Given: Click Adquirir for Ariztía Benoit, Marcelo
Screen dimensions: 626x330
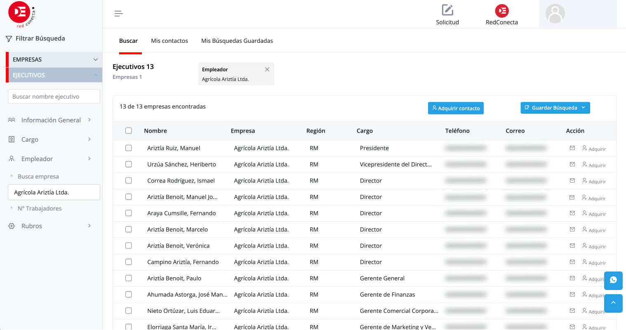Looking at the screenshot, I should pos(594,230).
